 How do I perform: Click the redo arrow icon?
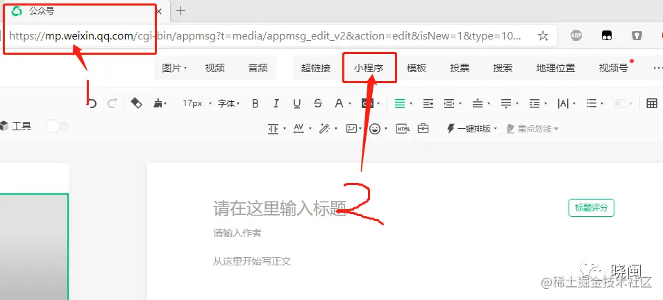click(x=112, y=103)
